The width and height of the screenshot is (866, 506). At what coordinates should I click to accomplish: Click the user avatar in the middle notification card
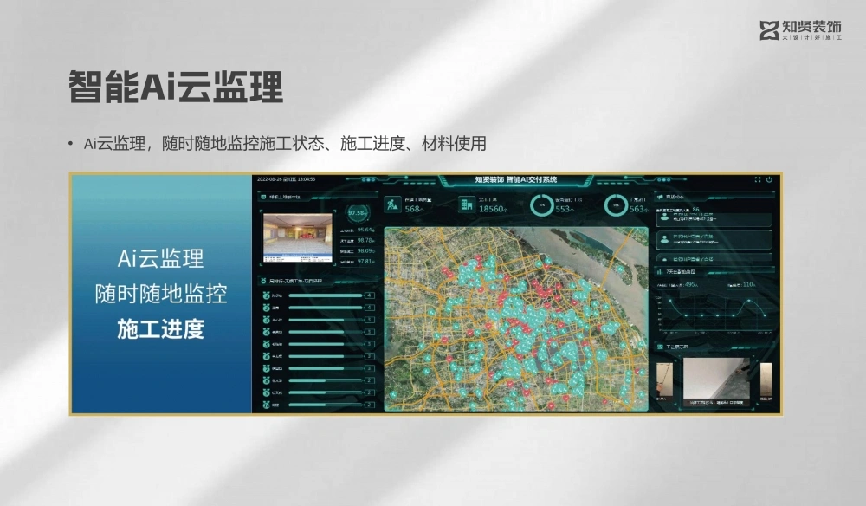664,239
